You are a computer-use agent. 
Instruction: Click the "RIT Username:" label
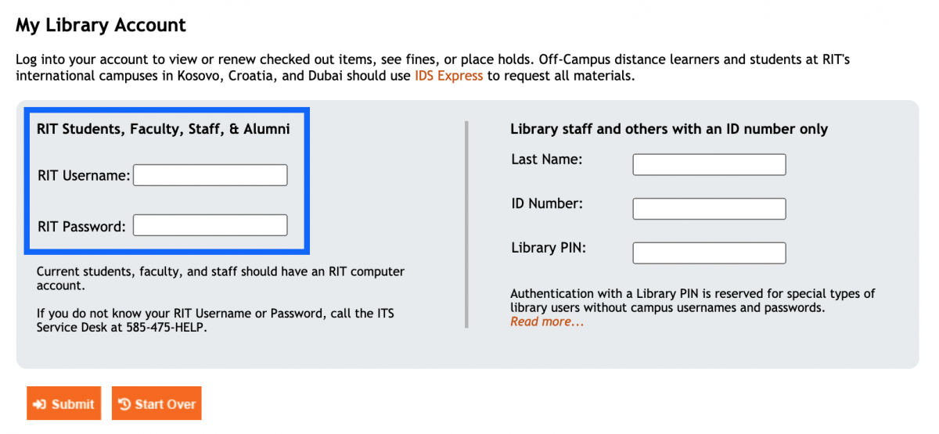[84, 176]
